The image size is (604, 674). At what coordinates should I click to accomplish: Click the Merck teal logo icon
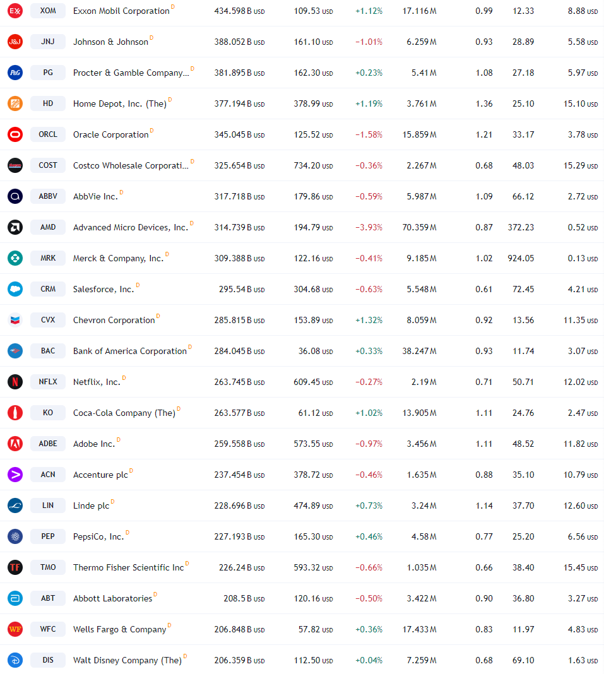pos(15,258)
